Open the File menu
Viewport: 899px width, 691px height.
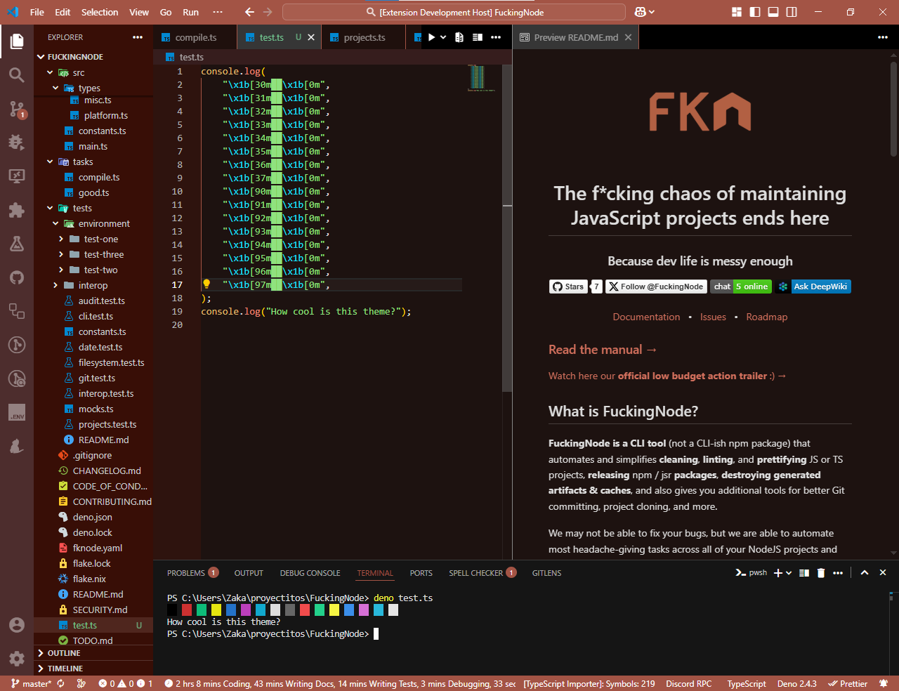coord(37,12)
